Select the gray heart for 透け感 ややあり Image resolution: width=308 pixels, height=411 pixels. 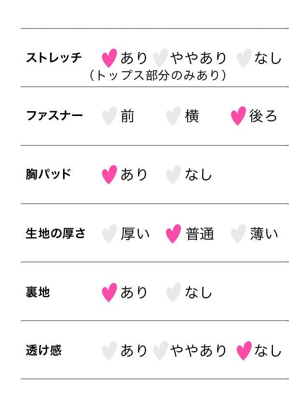[x=160, y=350]
